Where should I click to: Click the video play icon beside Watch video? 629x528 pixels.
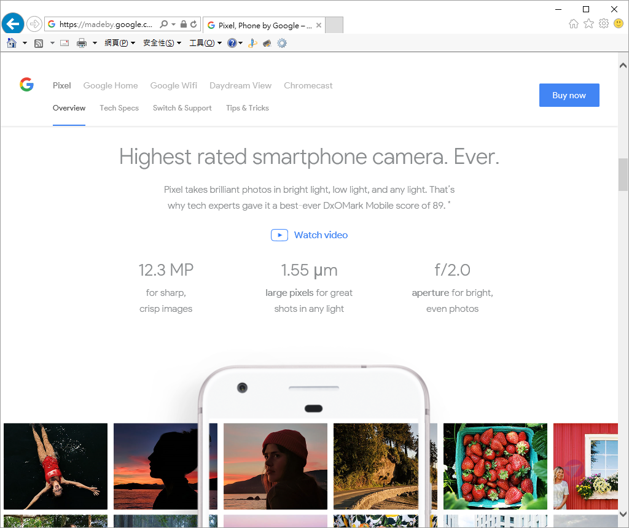tap(279, 235)
